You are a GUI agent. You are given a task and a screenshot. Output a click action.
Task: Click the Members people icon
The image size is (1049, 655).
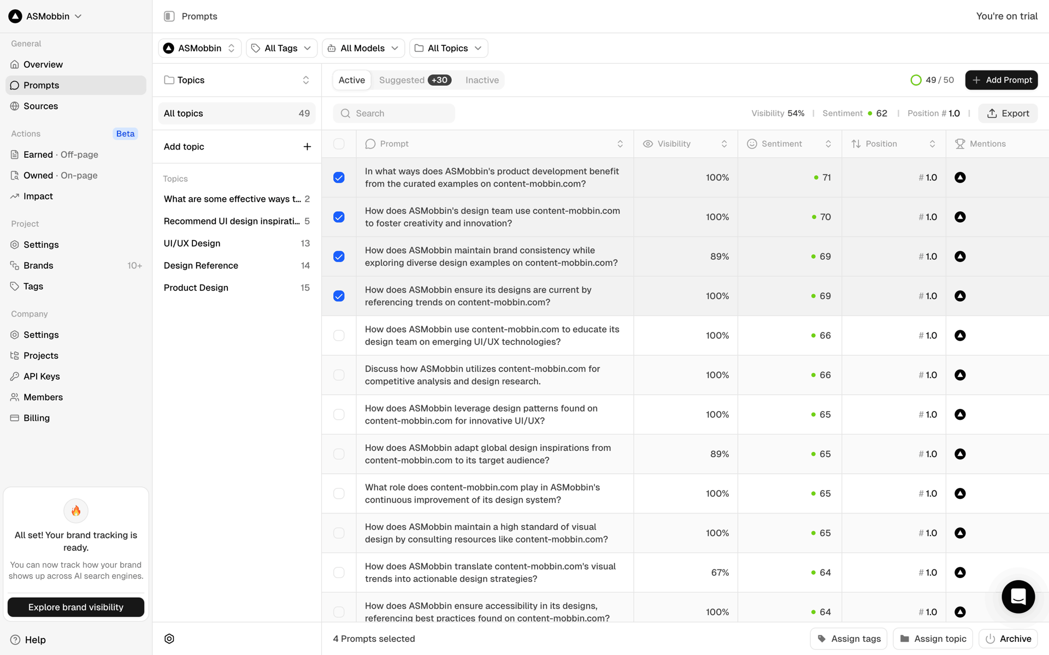click(15, 397)
